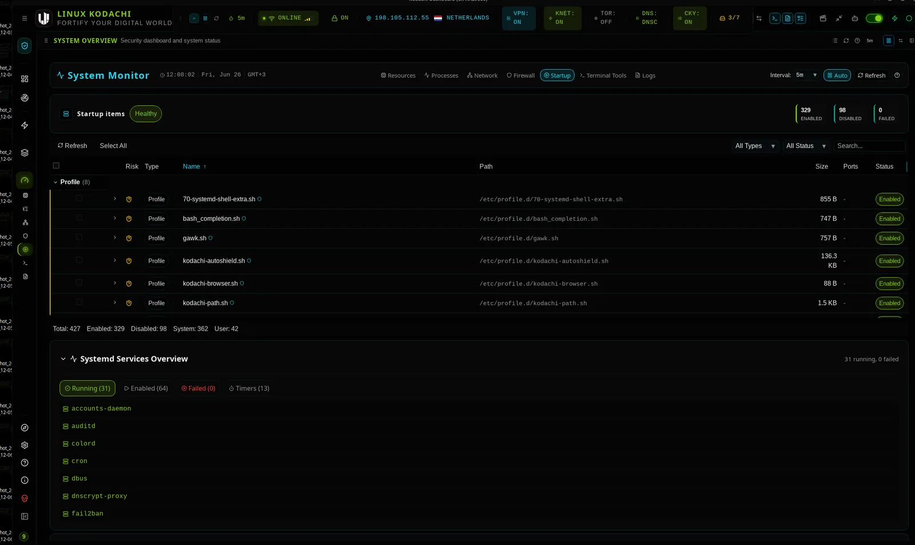Screen dimensions: 915x545
Task: Show the Enabled (64) services filter
Action: point(146,388)
